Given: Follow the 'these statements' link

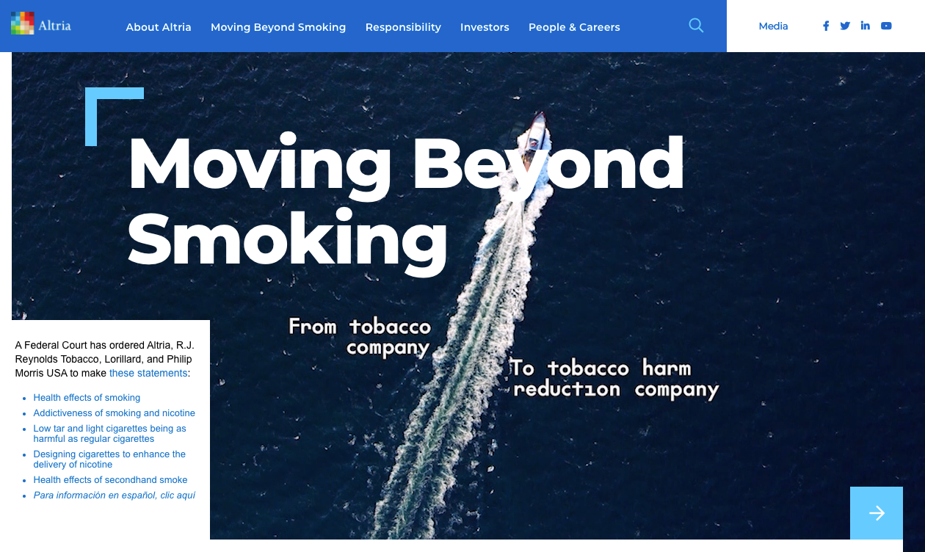Looking at the screenshot, I should [148, 373].
